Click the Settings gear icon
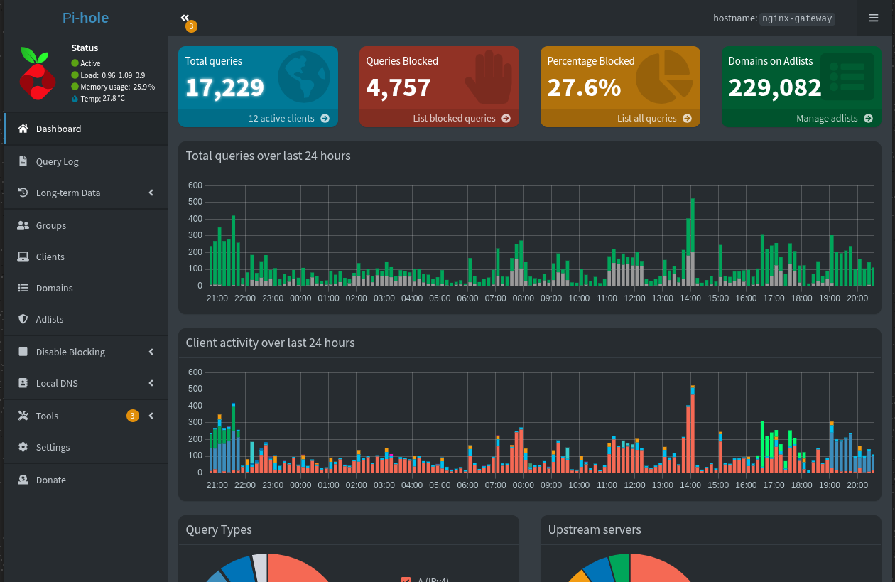Screen dimensions: 895x582 pos(23,447)
